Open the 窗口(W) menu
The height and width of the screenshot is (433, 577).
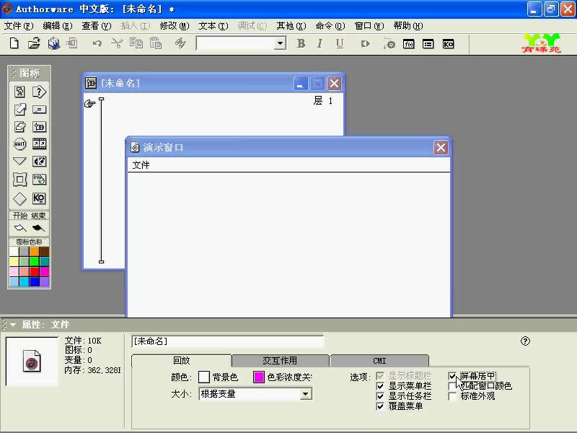pyautogui.click(x=369, y=26)
